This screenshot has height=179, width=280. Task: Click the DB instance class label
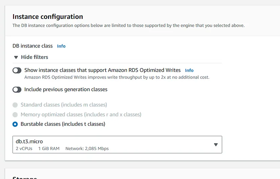click(x=32, y=46)
